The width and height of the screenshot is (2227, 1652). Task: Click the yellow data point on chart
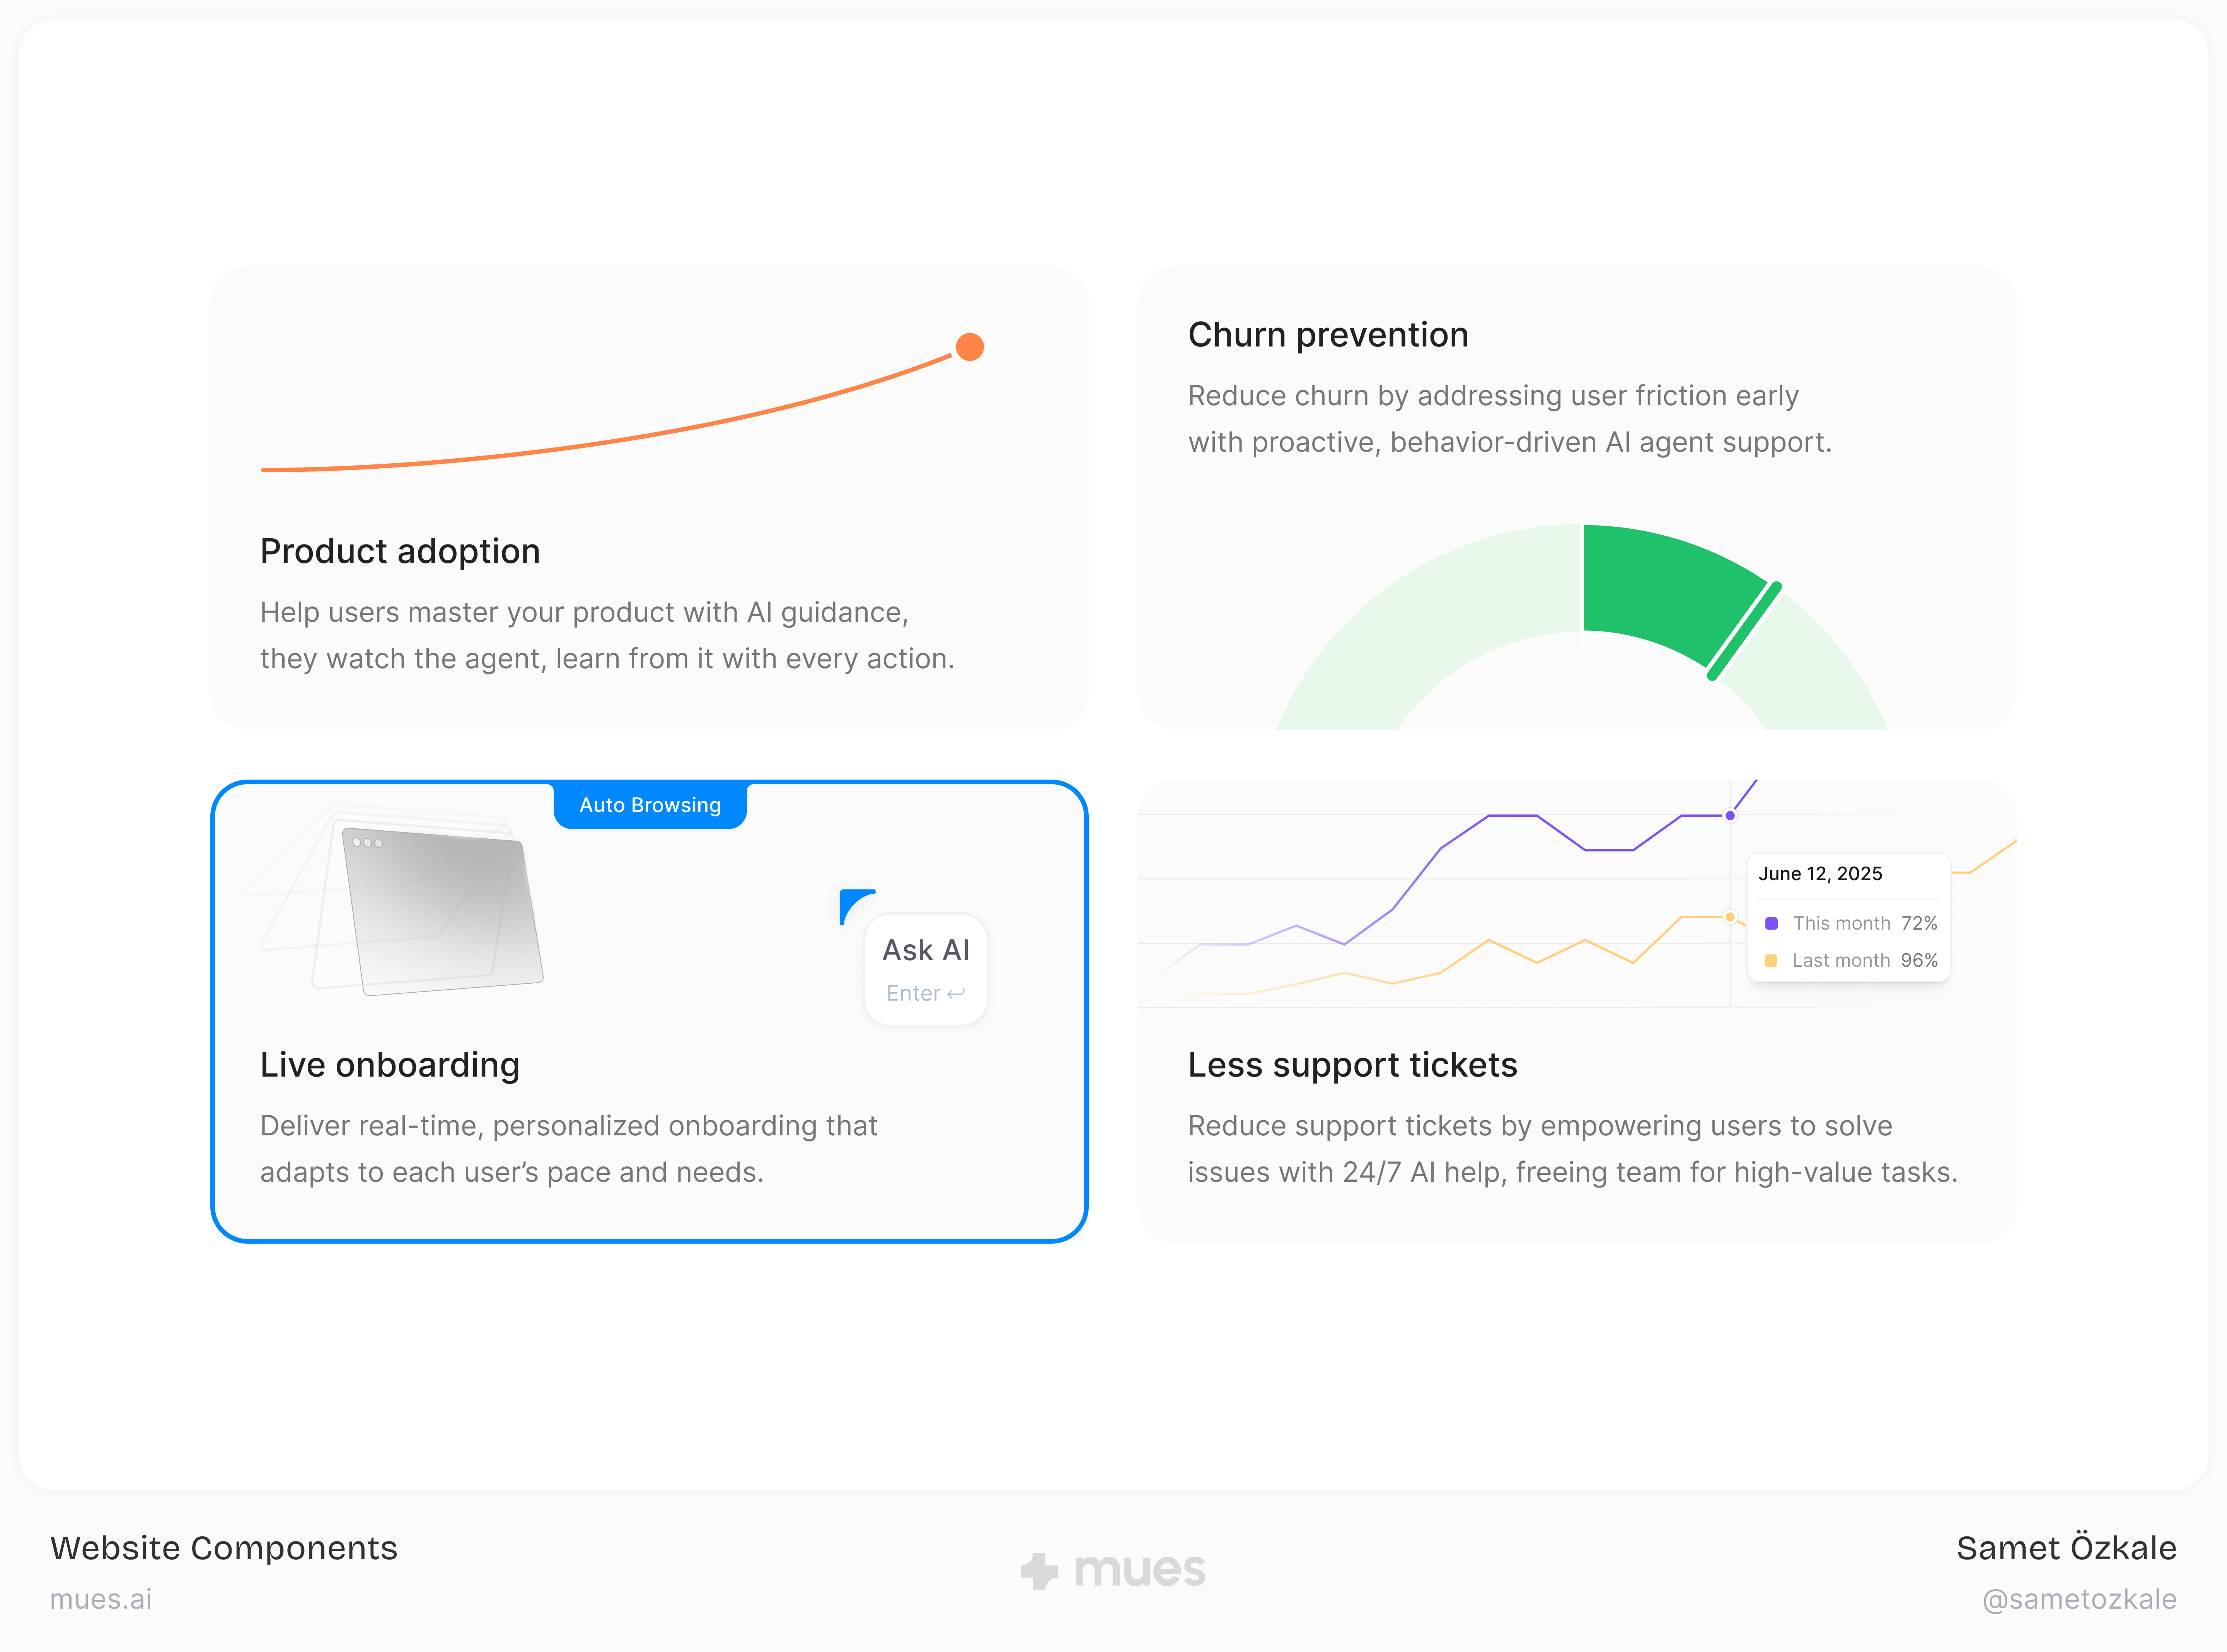coord(1730,917)
